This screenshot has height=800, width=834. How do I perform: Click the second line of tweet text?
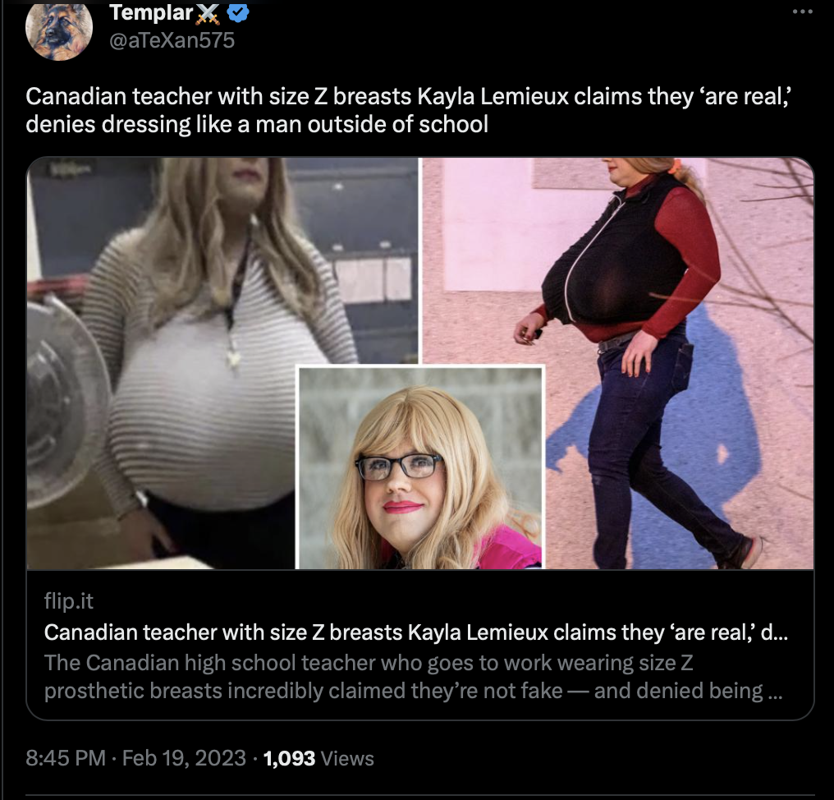(x=257, y=125)
